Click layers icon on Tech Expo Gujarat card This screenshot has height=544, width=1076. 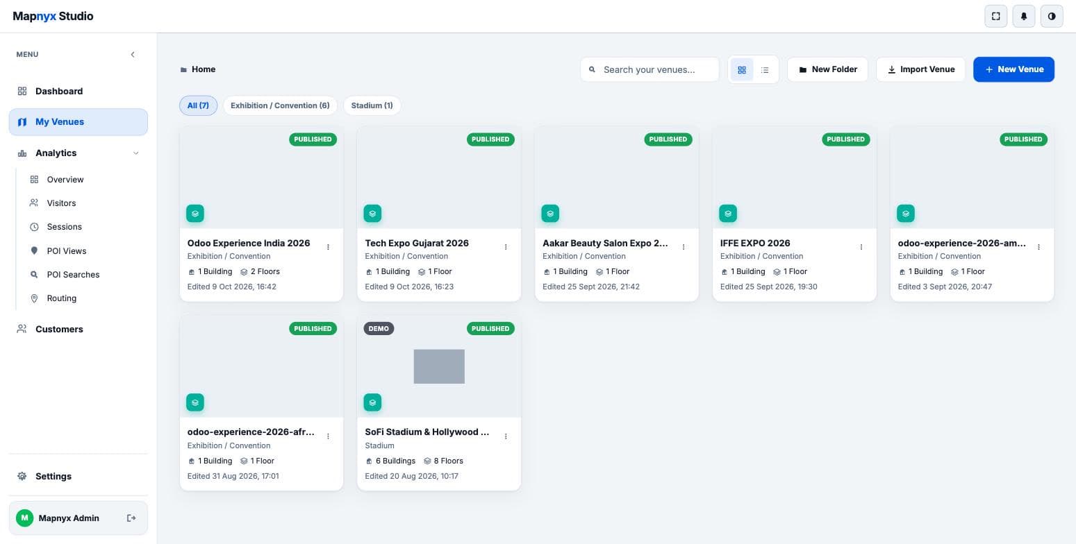pyautogui.click(x=372, y=214)
